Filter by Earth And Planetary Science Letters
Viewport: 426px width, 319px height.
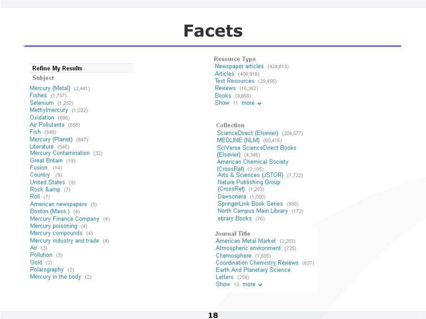253,273
